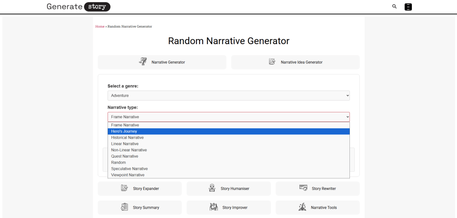Go to Home breadcrumb link

point(100,27)
